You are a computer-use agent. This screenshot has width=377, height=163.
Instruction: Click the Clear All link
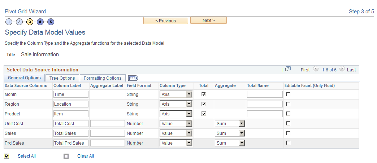(86, 156)
